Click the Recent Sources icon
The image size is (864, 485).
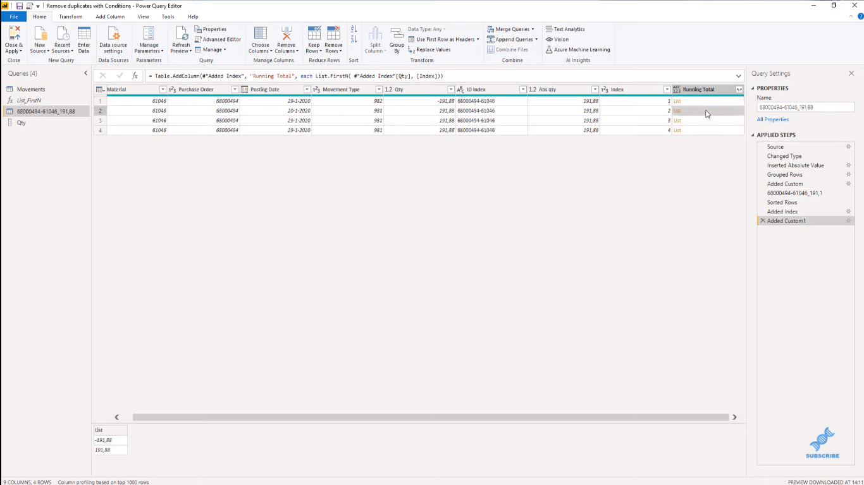tap(63, 34)
